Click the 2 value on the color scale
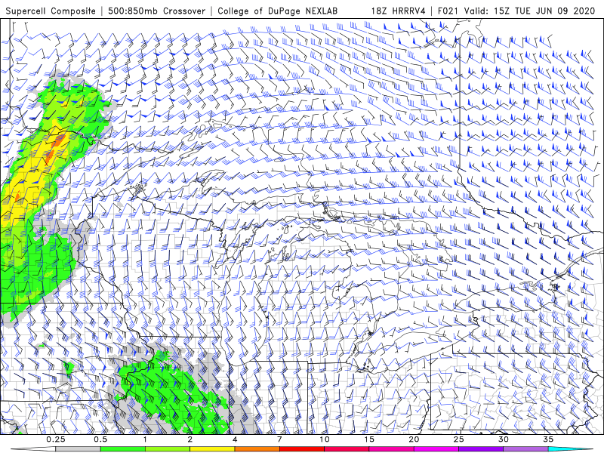This screenshot has width=604, height=453. coord(190,439)
